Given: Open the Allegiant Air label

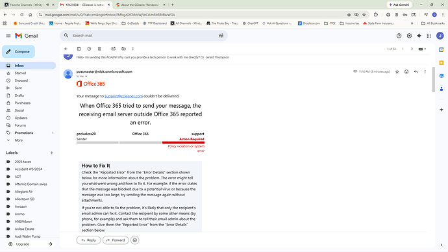Looking at the screenshot, I should click(23, 192).
